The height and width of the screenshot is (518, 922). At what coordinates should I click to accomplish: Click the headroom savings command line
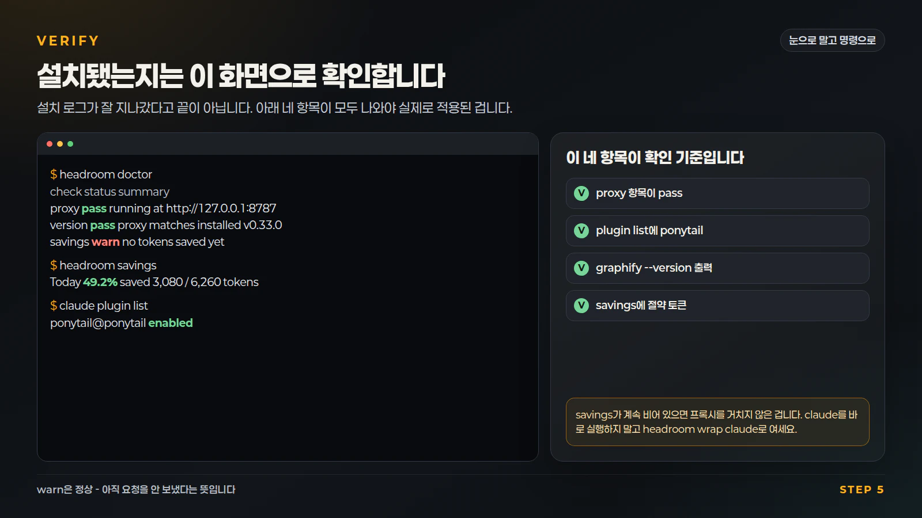[103, 265]
